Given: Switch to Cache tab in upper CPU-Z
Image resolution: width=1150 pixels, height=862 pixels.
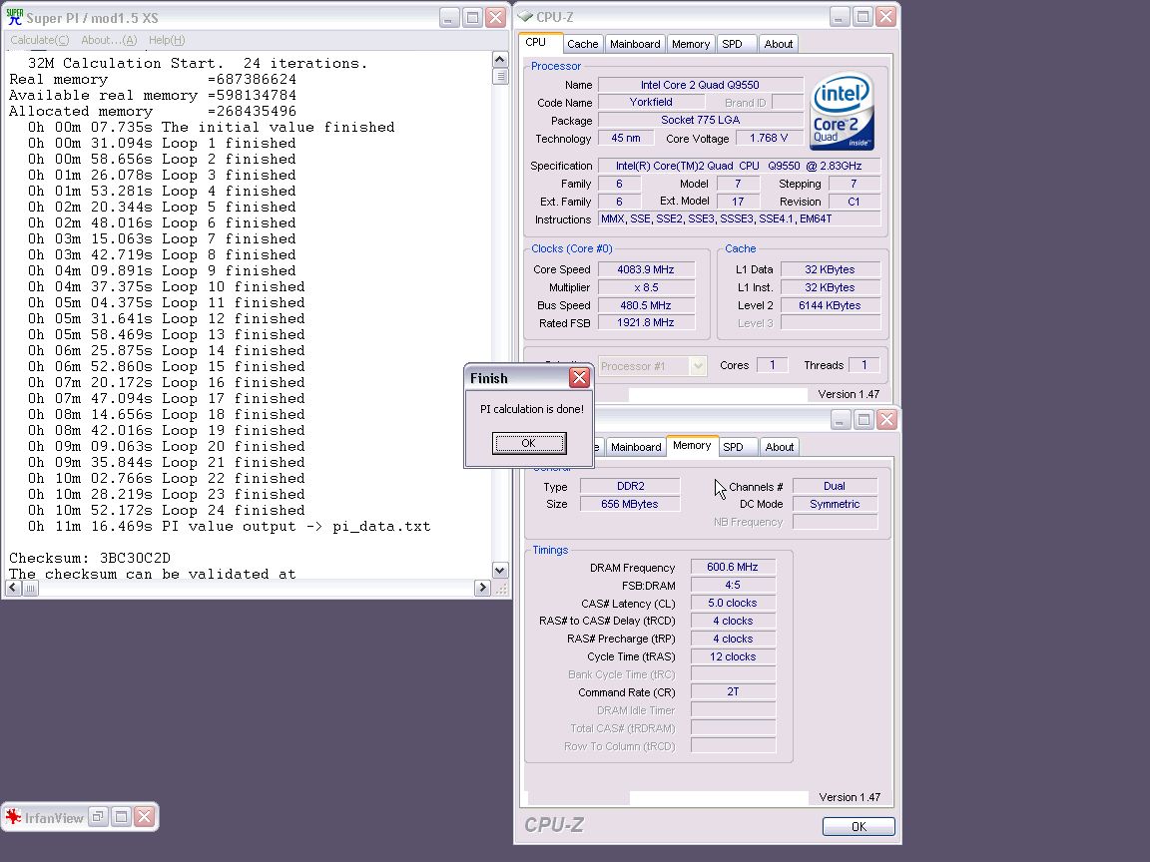Looking at the screenshot, I should (x=582, y=44).
